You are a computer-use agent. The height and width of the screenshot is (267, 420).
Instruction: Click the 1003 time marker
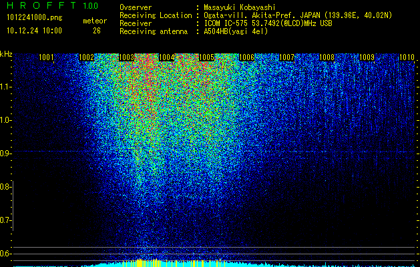pos(126,57)
